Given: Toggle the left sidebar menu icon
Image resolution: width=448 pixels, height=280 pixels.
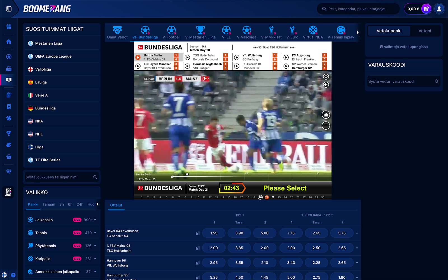Looking at the screenshot, I should coord(9,9).
